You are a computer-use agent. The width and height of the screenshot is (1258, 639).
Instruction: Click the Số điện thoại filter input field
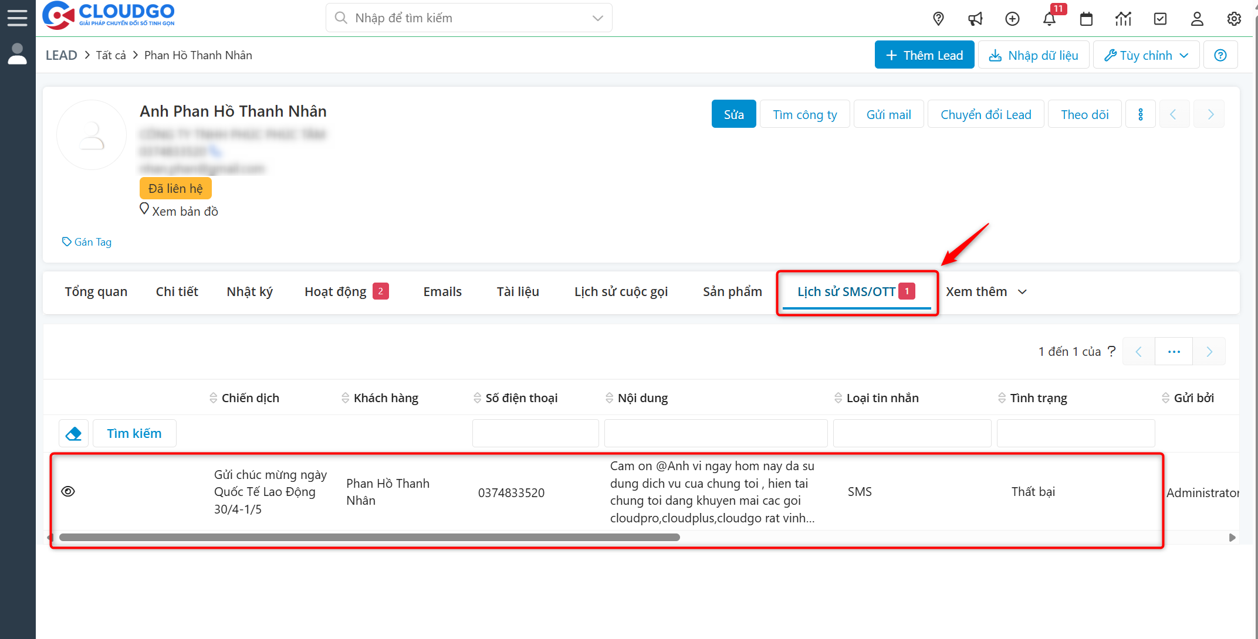coord(535,433)
